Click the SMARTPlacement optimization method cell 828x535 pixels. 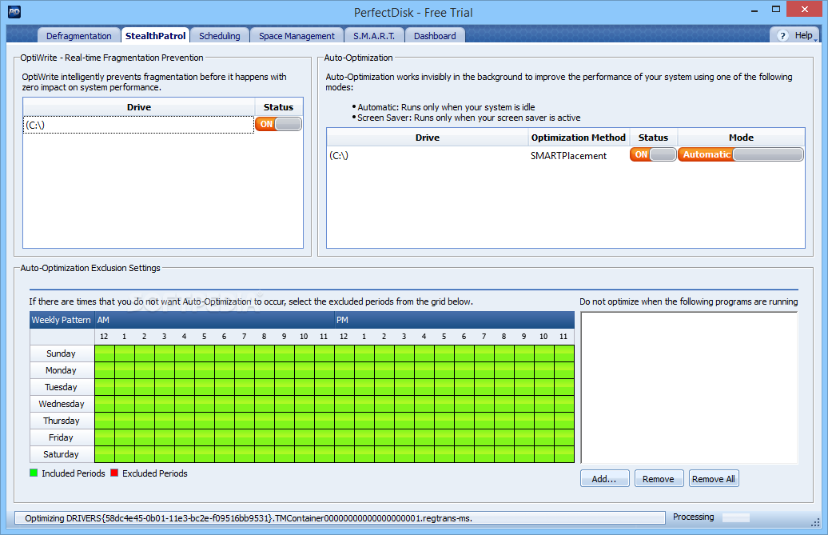coord(568,156)
